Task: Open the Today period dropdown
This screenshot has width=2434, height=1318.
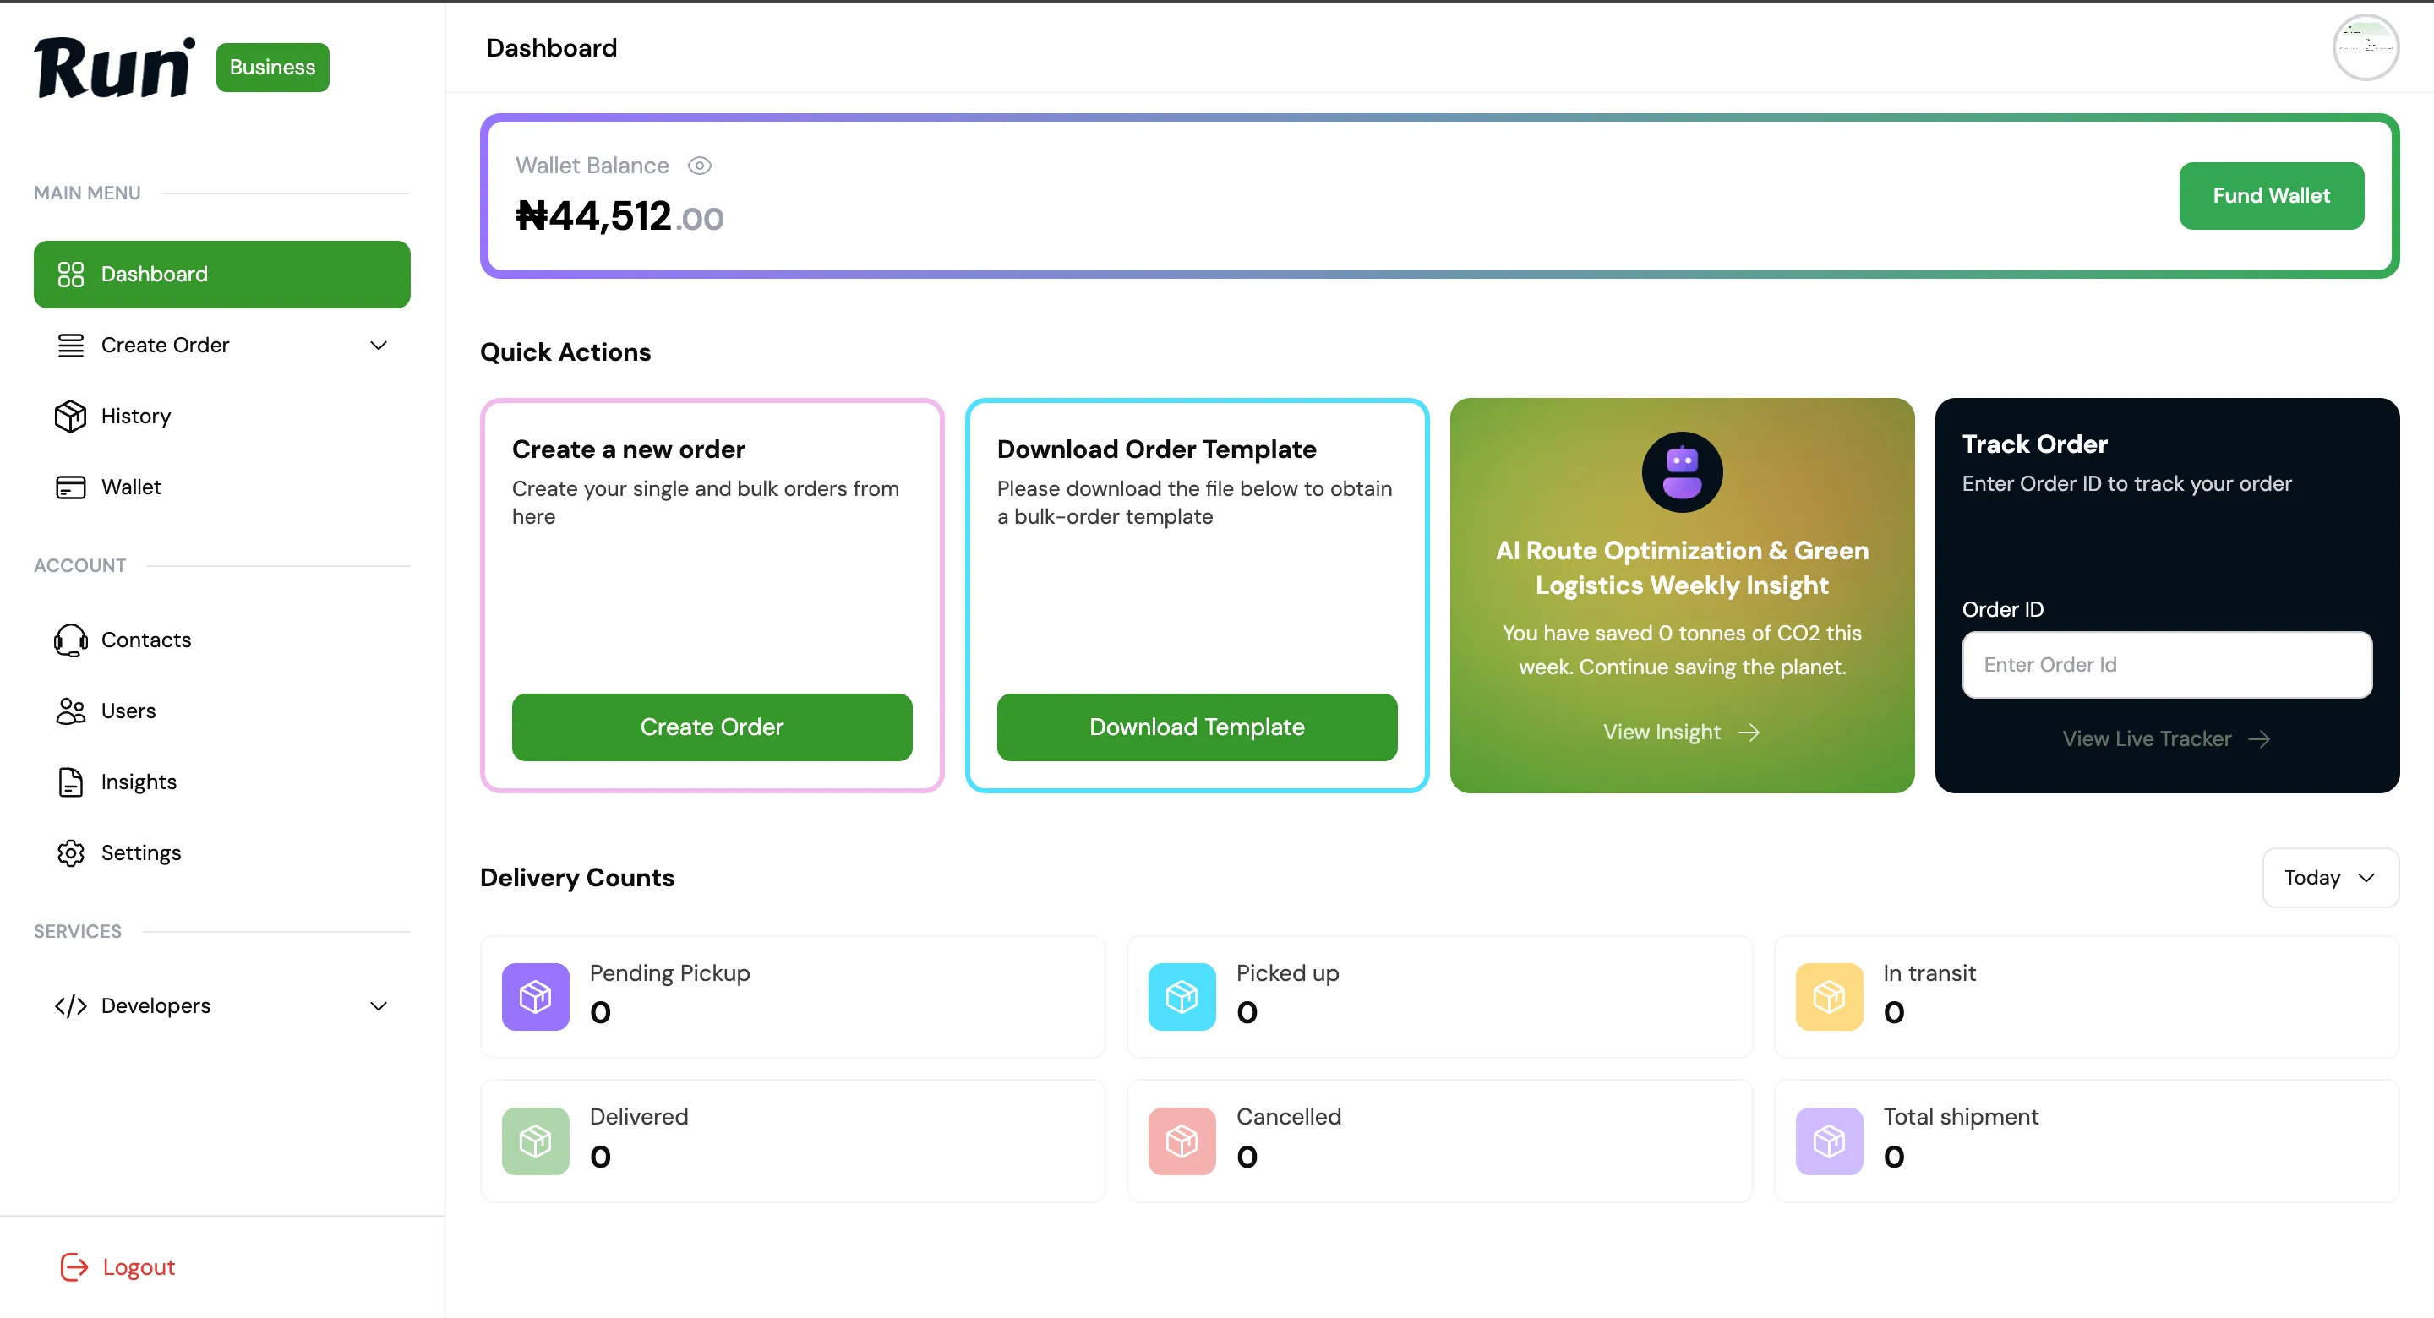Action: click(x=2330, y=878)
